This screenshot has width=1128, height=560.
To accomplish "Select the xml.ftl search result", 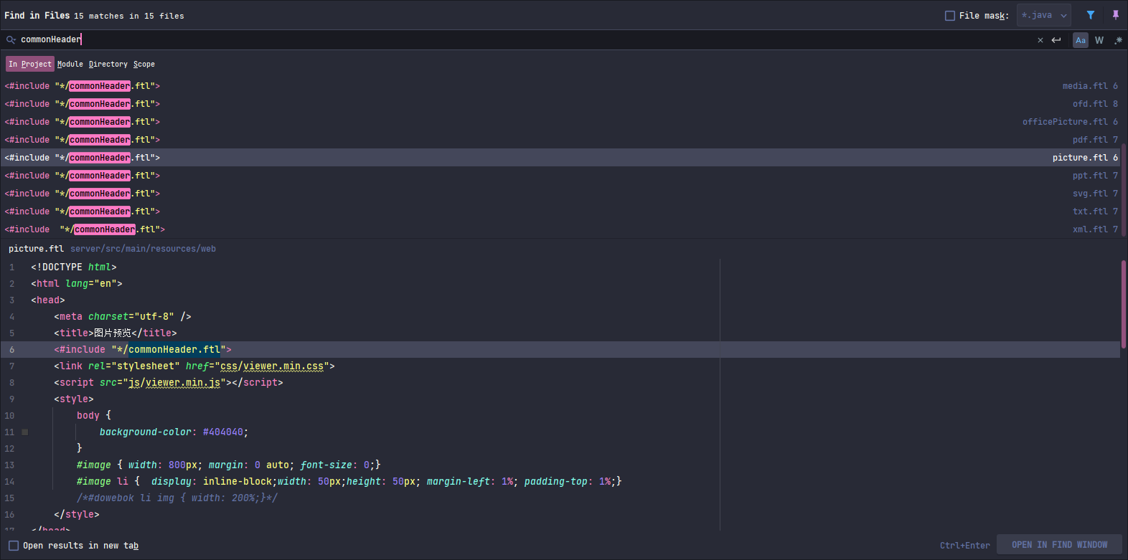I will (x=561, y=229).
